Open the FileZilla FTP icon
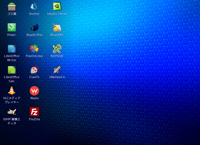The height and width of the screenshot is (145, 200). [34, 112]
